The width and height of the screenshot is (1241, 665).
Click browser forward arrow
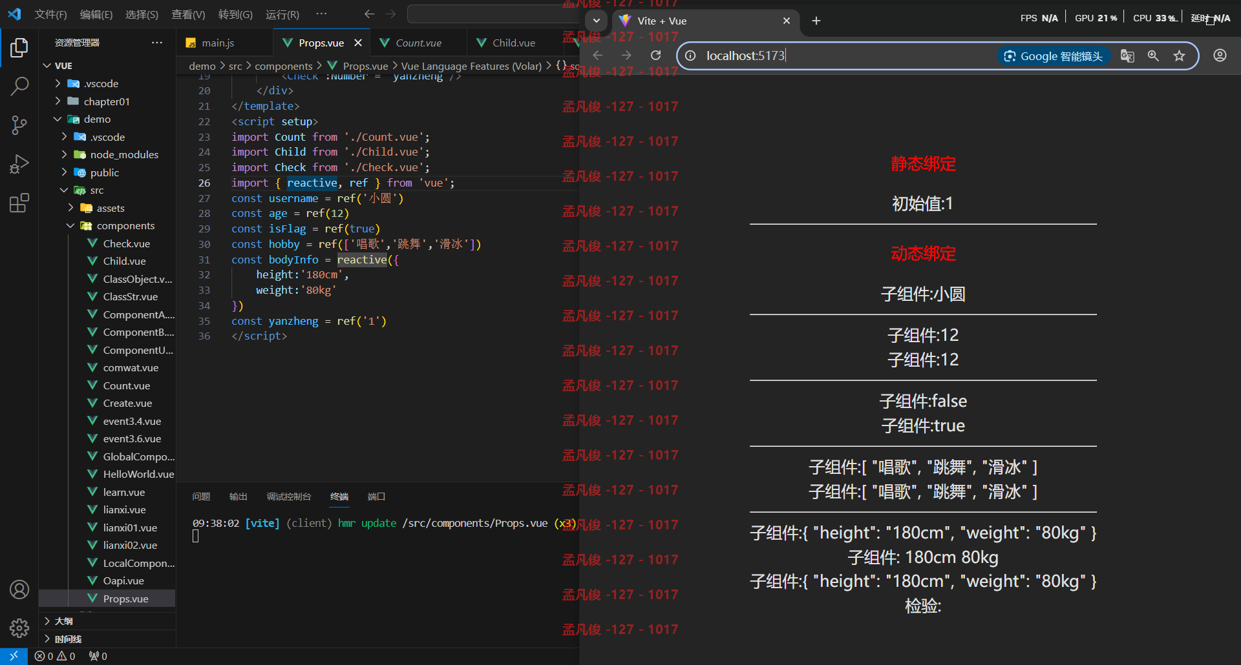click(626, 56)
